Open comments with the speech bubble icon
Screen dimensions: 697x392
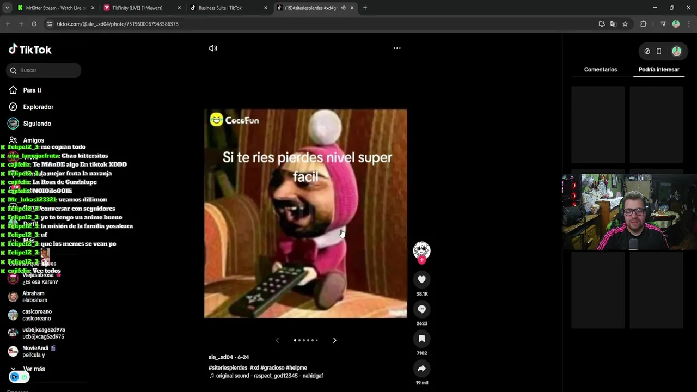pyautogui.click(x=421, y=309)
